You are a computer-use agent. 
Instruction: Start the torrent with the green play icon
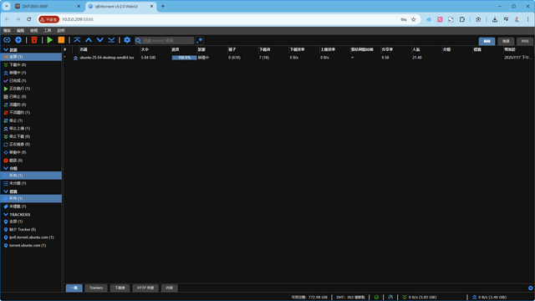[x=50, y=40]
